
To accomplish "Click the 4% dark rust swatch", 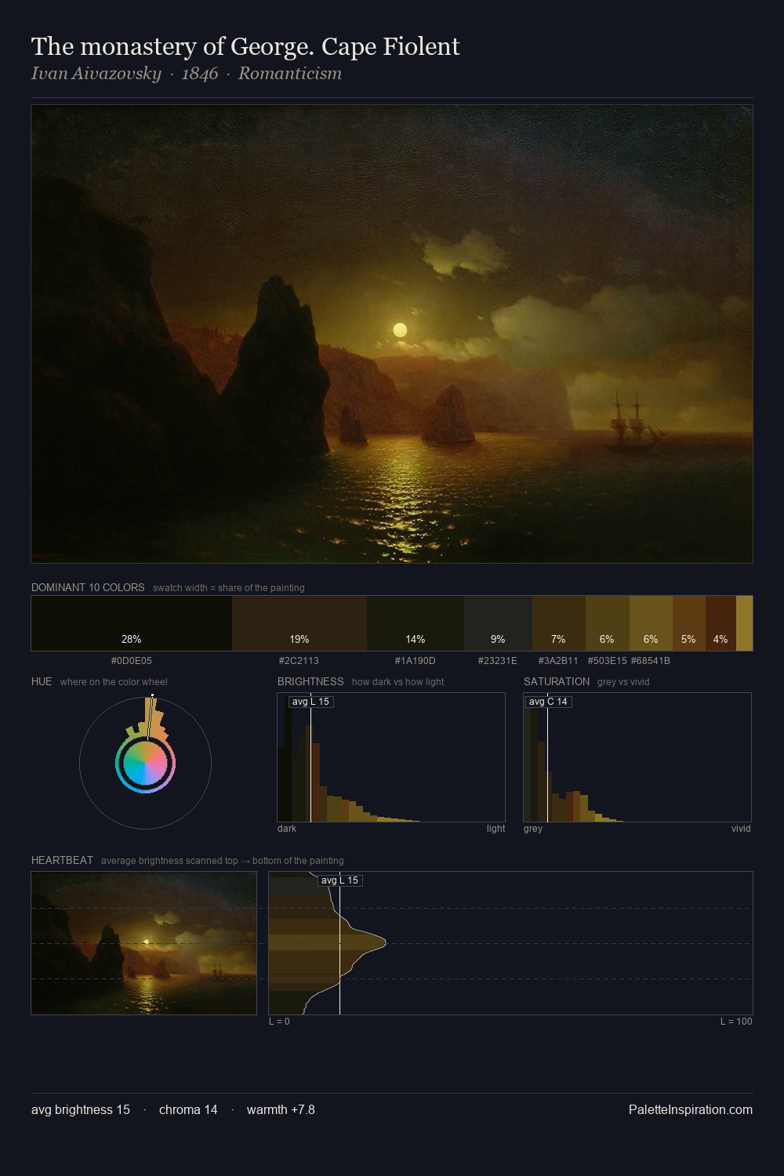I will point(720,623).
